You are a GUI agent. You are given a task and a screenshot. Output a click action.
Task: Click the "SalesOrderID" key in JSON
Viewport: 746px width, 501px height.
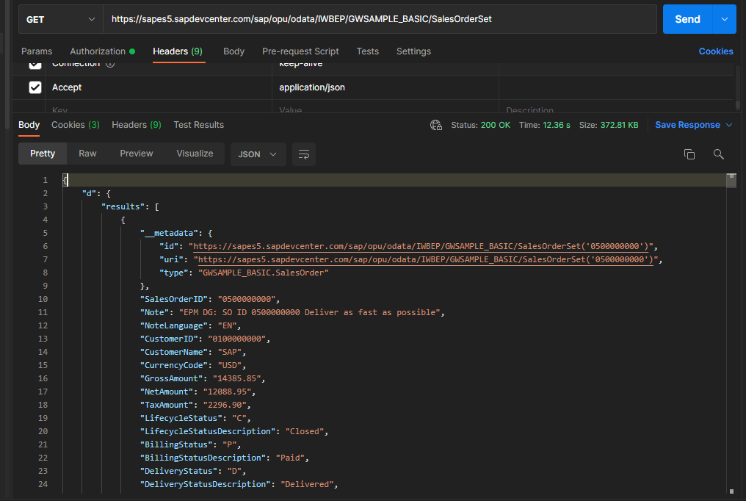(x=174, y=299)
